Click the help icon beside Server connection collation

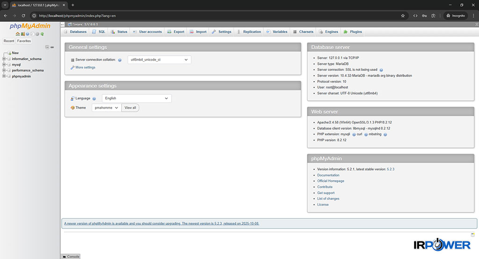[x=120, y=60]
